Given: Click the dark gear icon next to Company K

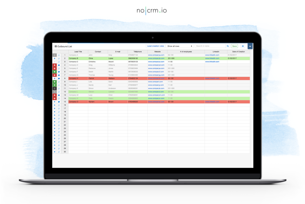Looking at the screenshot, I should coord(54,88).
